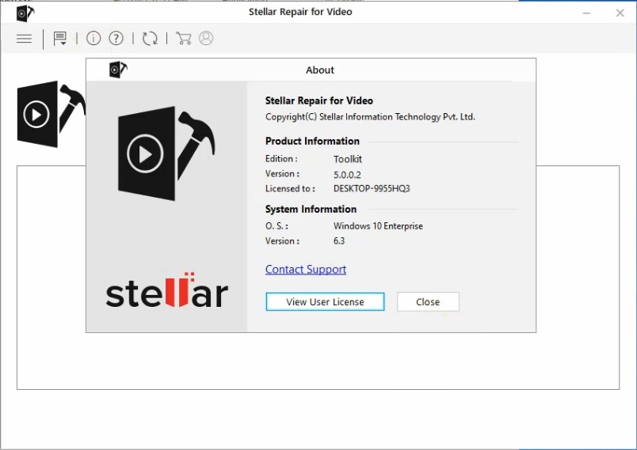Click the video repair logo behind the dialog
The height and width of the screenshot is (450, 637).
pyautogui.click(x=51, y=115)
